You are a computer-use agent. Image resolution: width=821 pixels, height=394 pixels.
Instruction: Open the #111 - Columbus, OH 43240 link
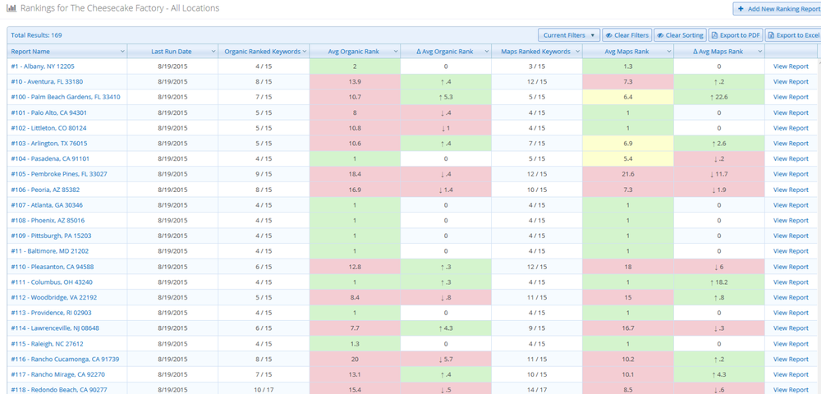(x=51, y=282)
